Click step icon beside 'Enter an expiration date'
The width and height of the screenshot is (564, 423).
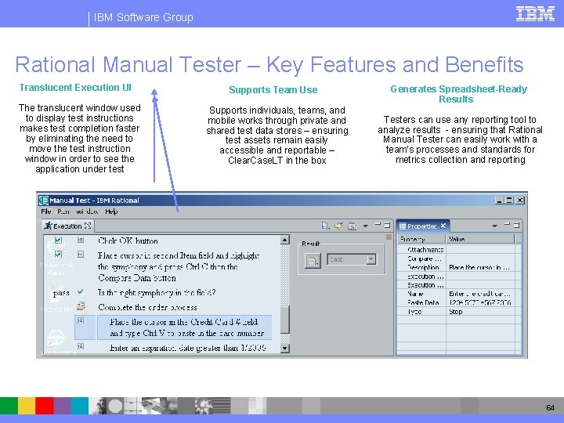(81, 346)
